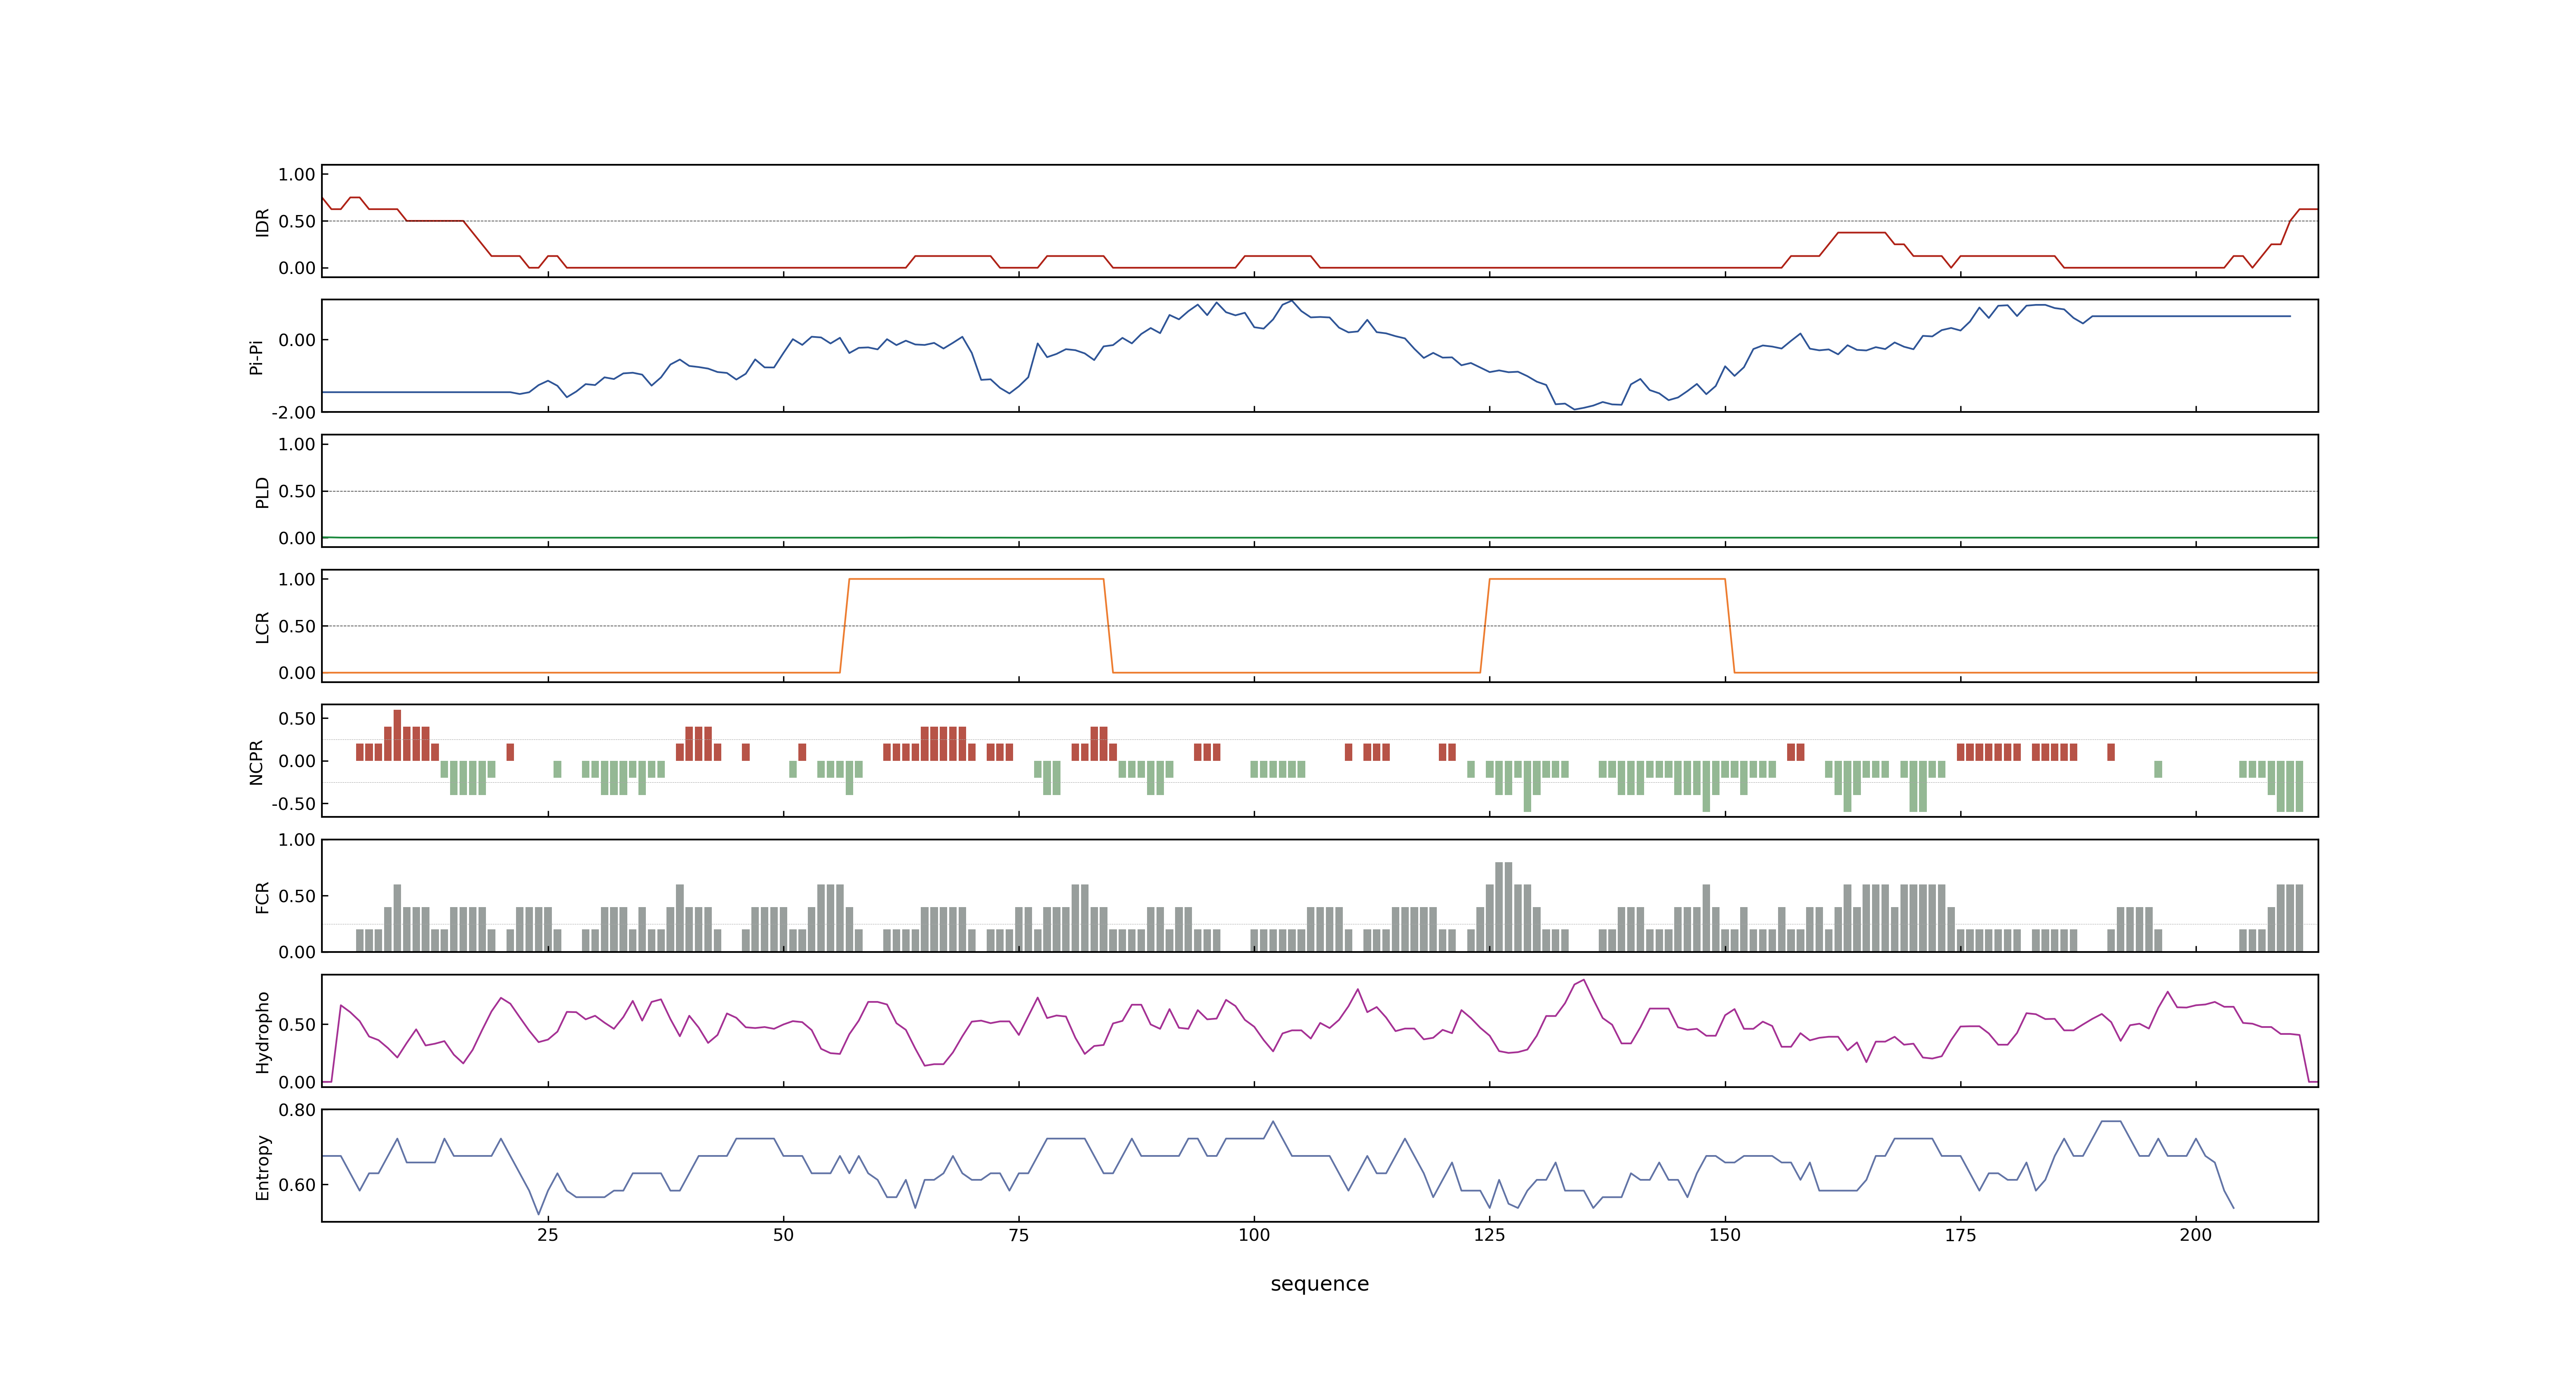The height and width of the screenshot is (1373, 2576).
Task: Click the 1.00 tick on LCR axis
Action: click(297, 580)
